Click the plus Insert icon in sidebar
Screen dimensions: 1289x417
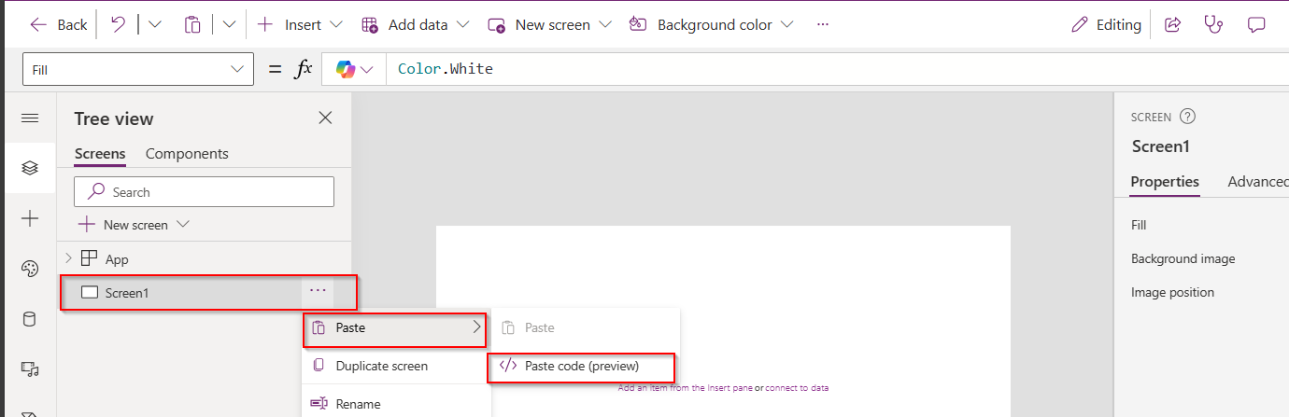[x=30, y=218]
